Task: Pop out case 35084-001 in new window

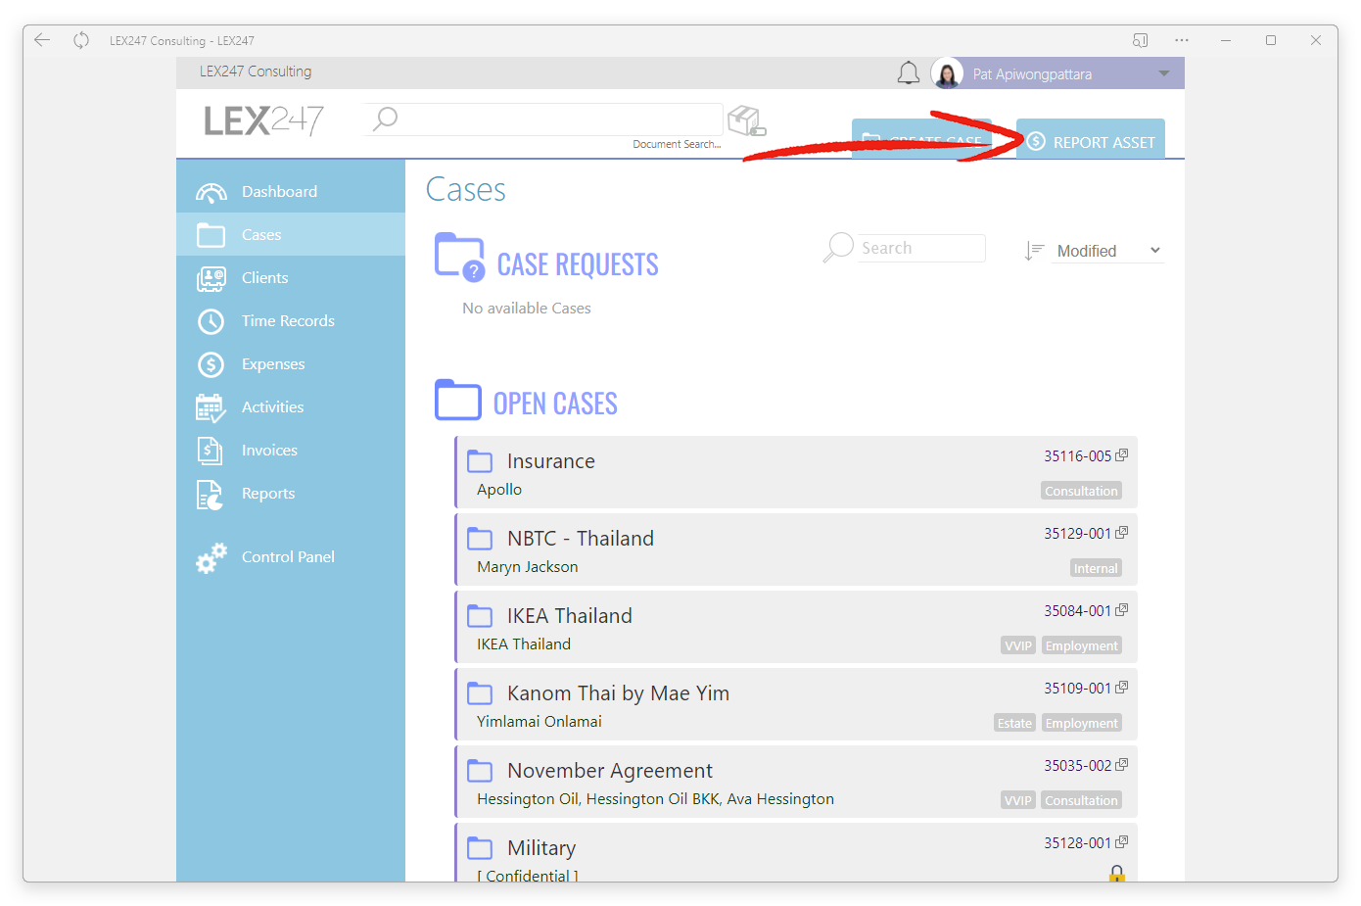Action: (x=1122, y=610)
